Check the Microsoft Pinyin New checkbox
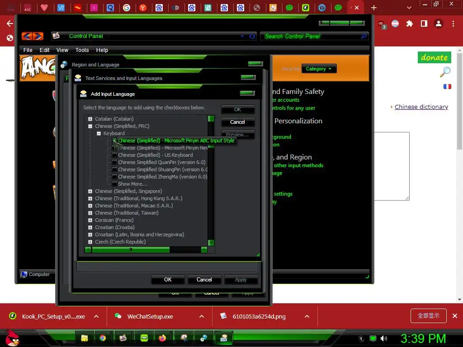The width and height of the screenshot is (463, 347). click(x=114, y=148)
